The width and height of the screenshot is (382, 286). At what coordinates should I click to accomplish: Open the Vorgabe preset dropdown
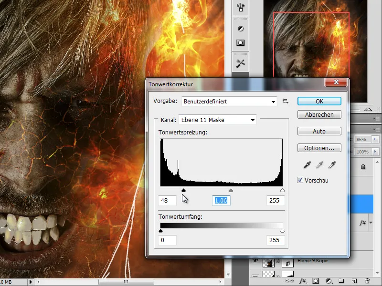229,102
